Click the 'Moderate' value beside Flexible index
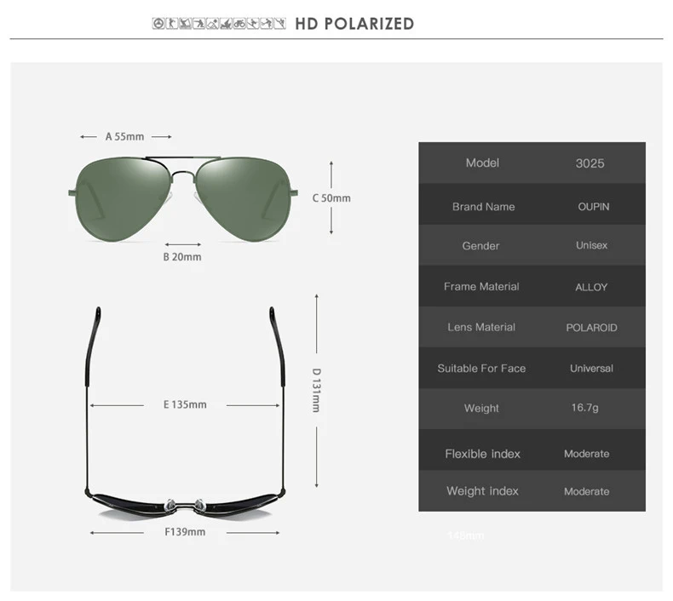 point(586,454)
